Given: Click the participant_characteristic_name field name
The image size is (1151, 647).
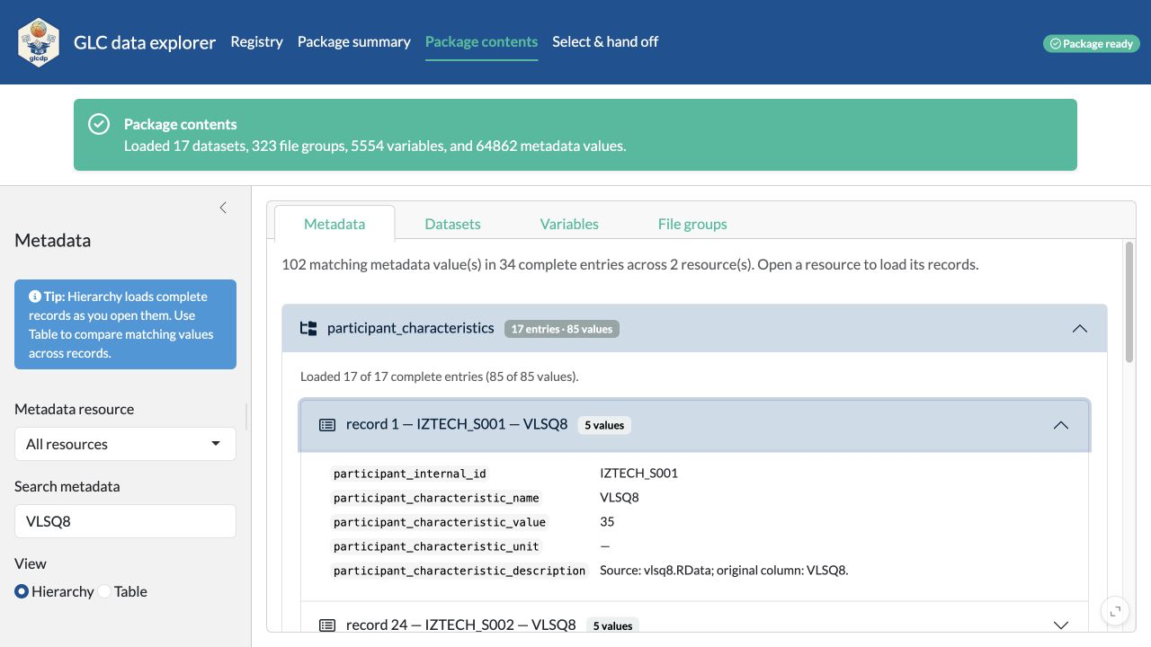Looking at the screenshot, I should 436,498.
